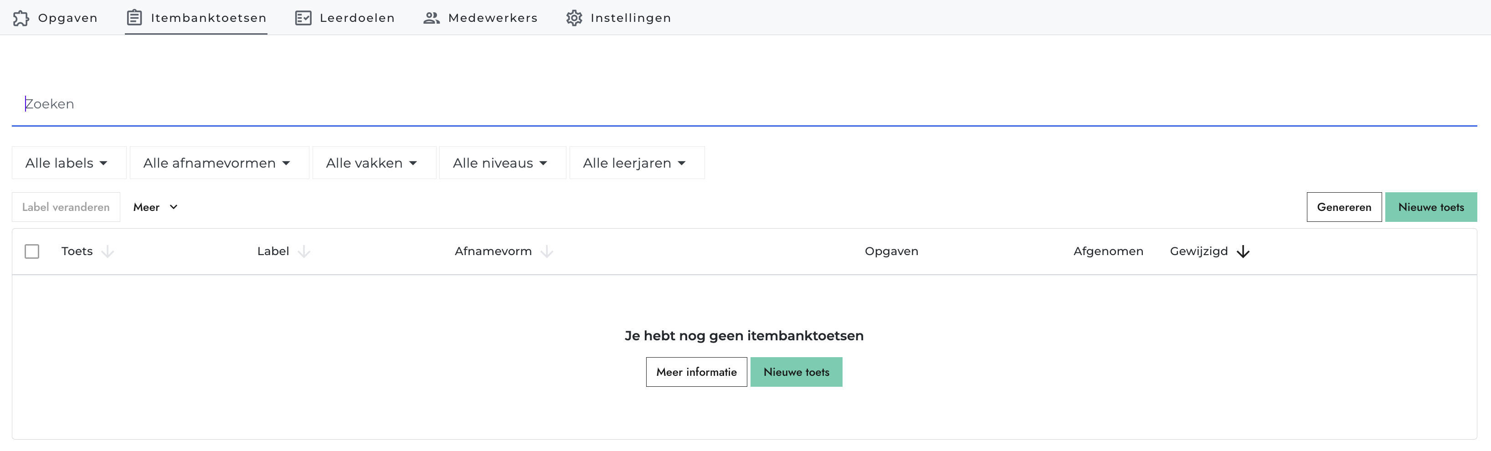Click the Gewijzigd column header text

(x=1199, y=251)
